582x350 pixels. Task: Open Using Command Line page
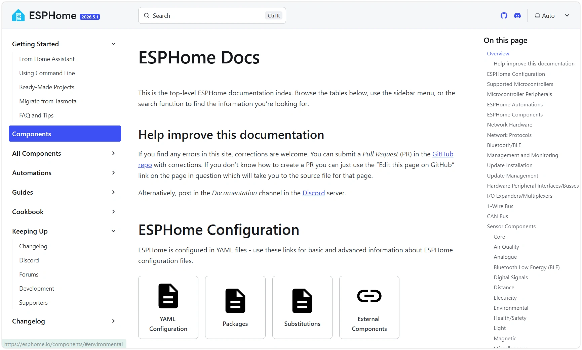click(x=47, y=73)
